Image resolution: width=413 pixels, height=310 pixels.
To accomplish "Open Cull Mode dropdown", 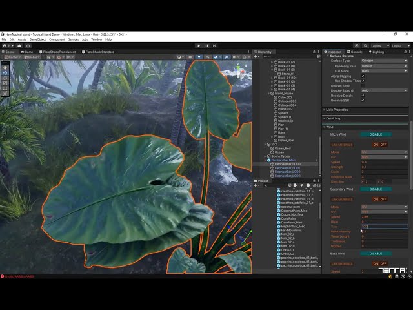I will click(385, 71).
